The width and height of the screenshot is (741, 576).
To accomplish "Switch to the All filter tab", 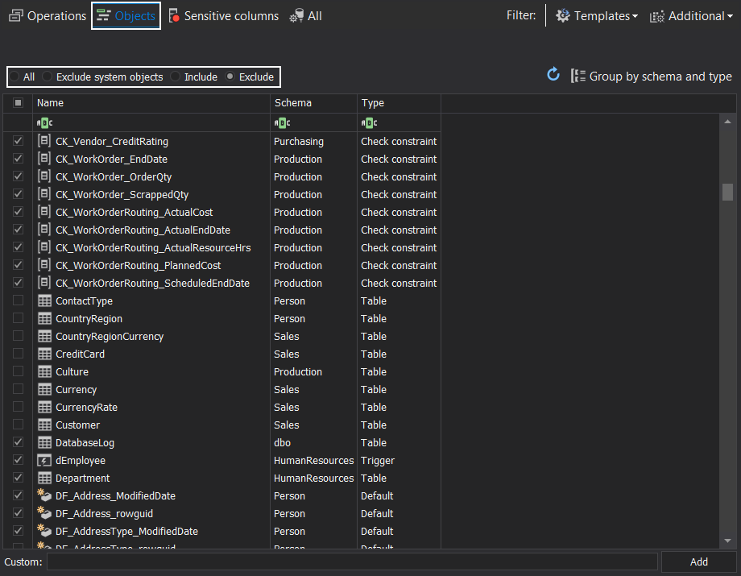I will [306, 16].
